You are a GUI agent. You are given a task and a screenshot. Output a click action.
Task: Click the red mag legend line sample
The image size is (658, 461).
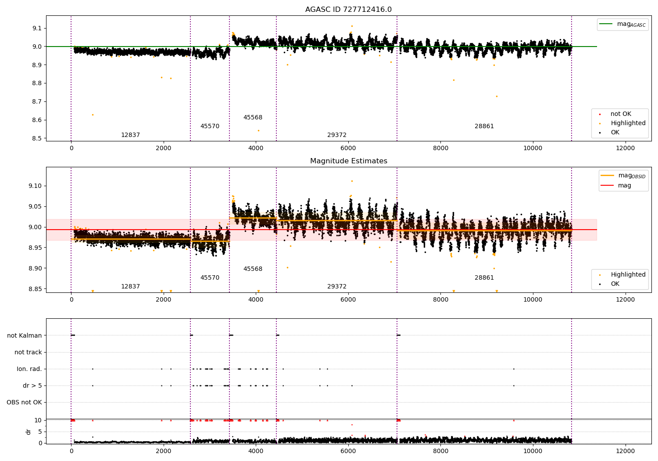click(607, 186)
